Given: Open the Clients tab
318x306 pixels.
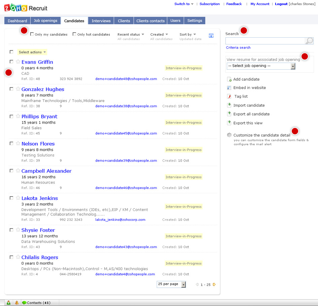Looking at the screenshot, I should pos(124,21).
